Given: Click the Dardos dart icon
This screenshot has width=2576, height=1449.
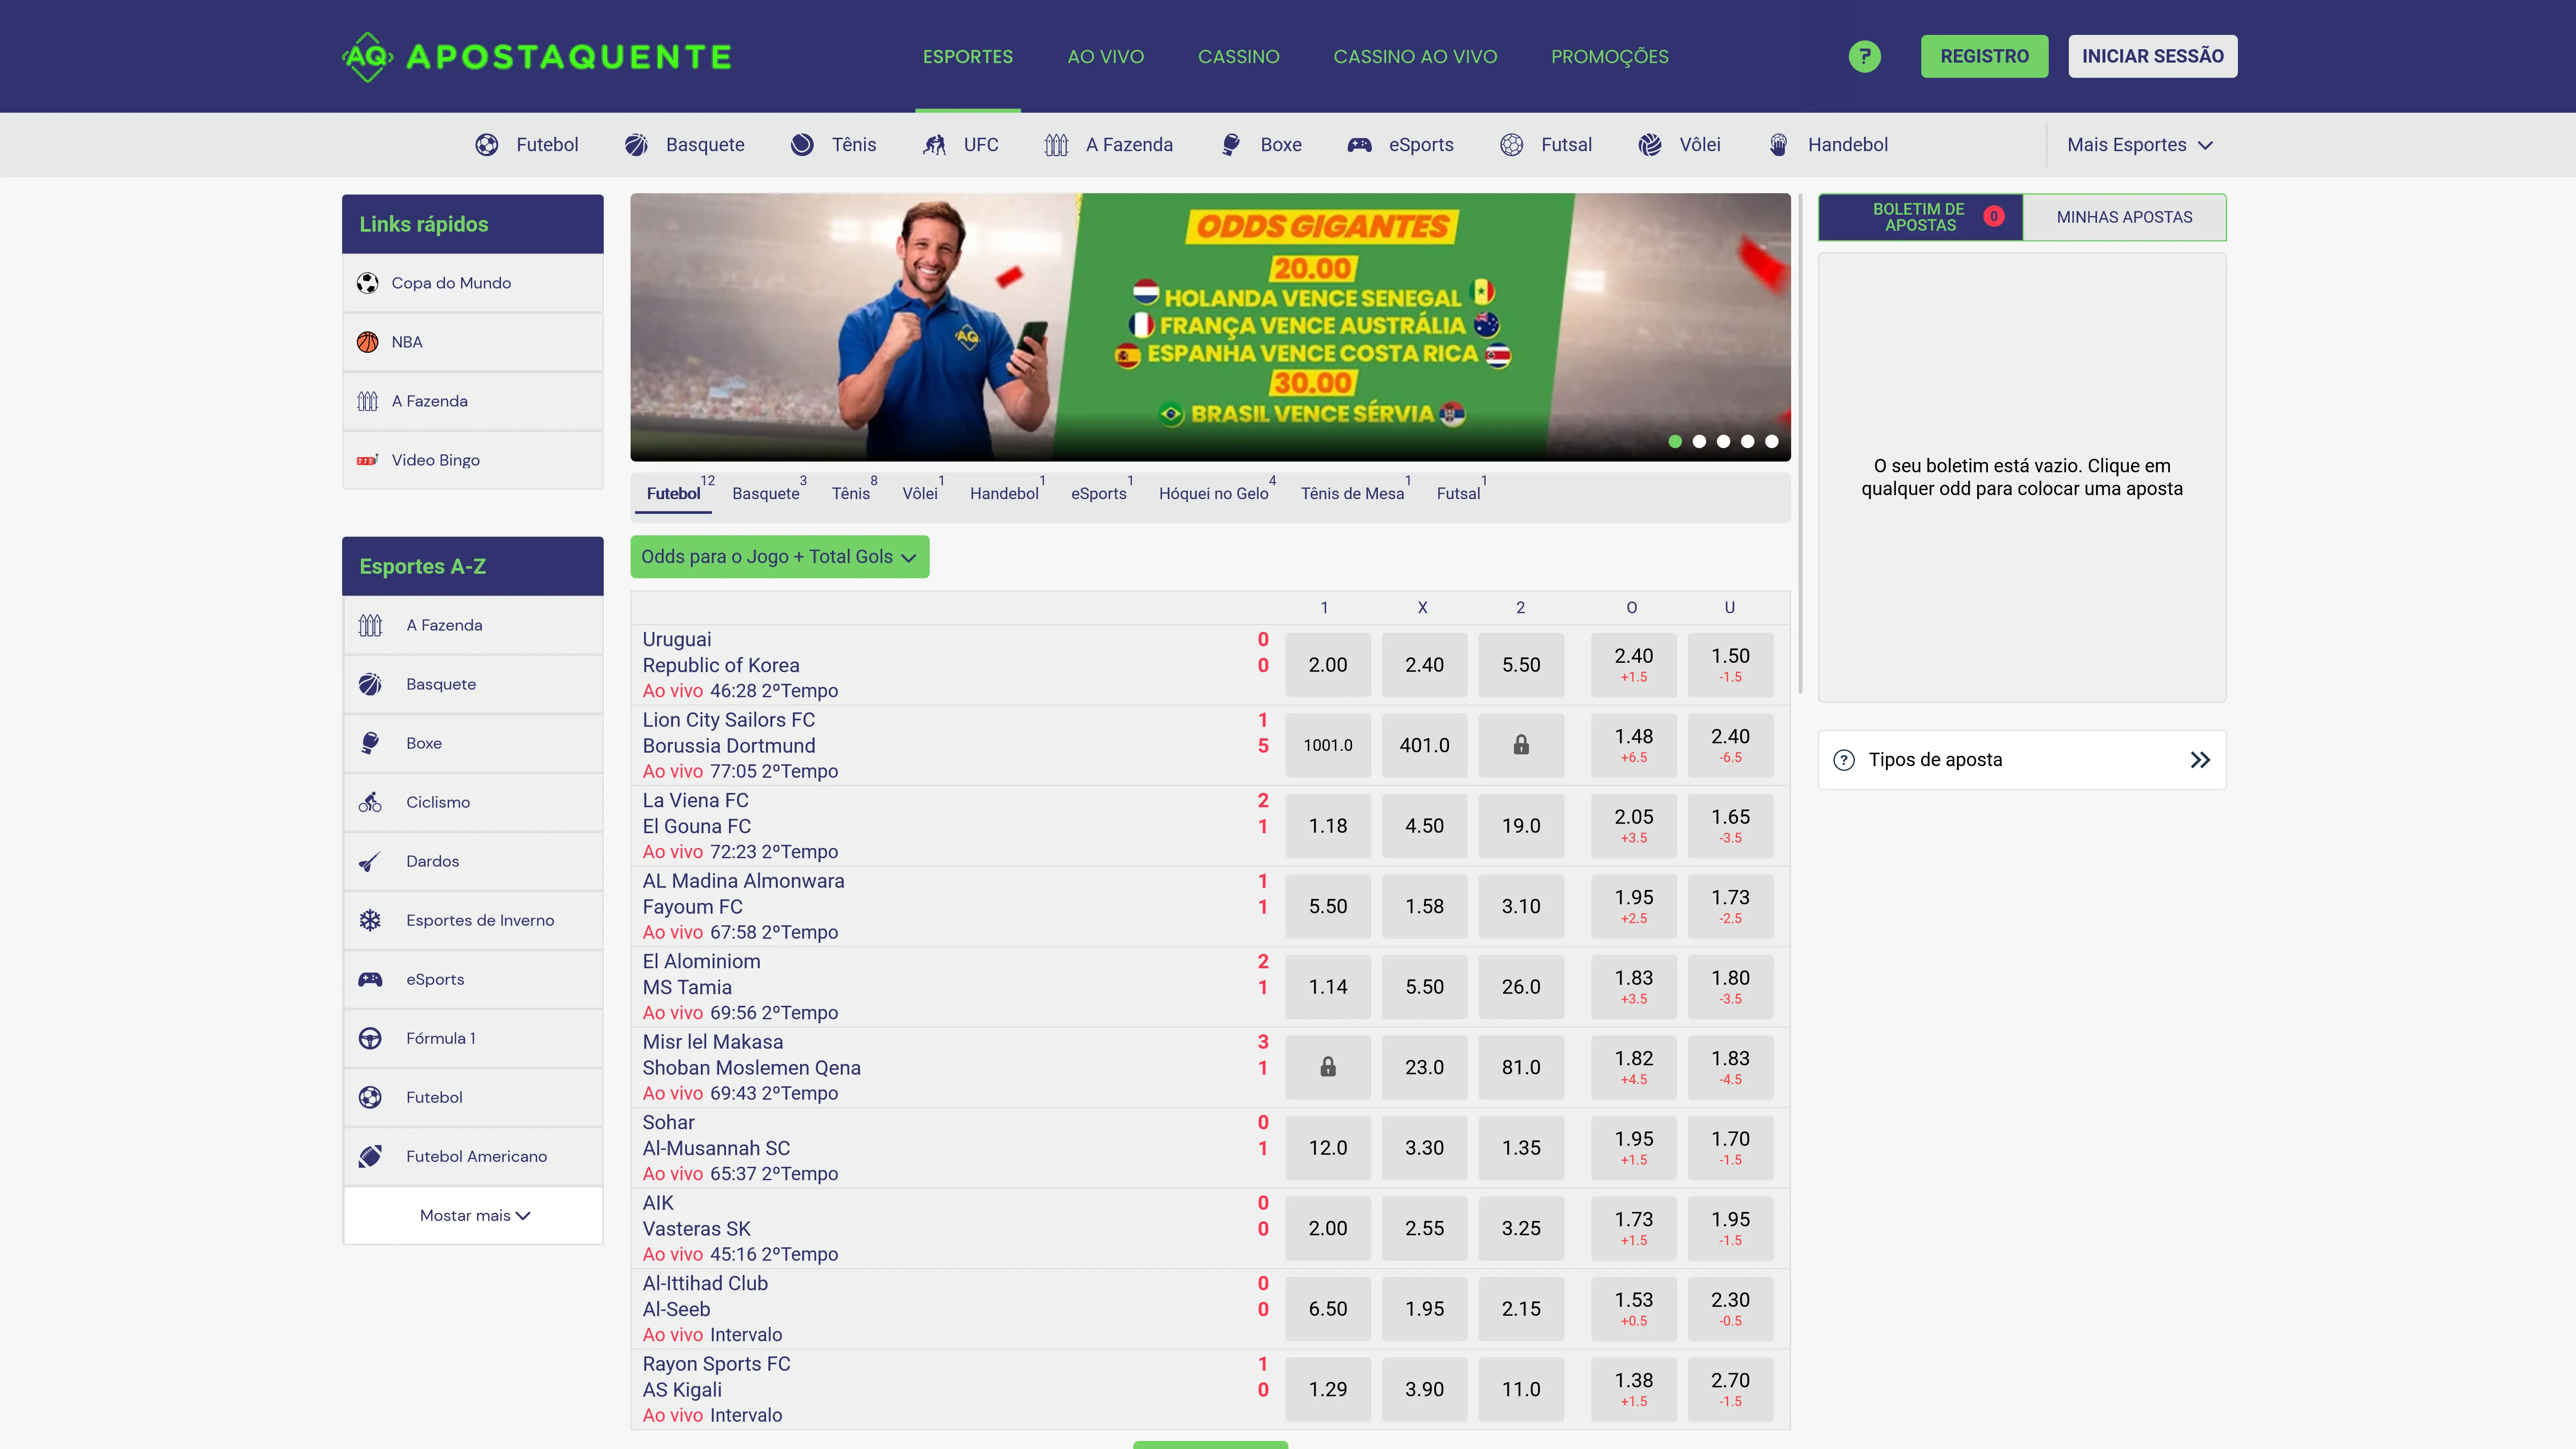Looking at the screenshot, I should (370, 861).
